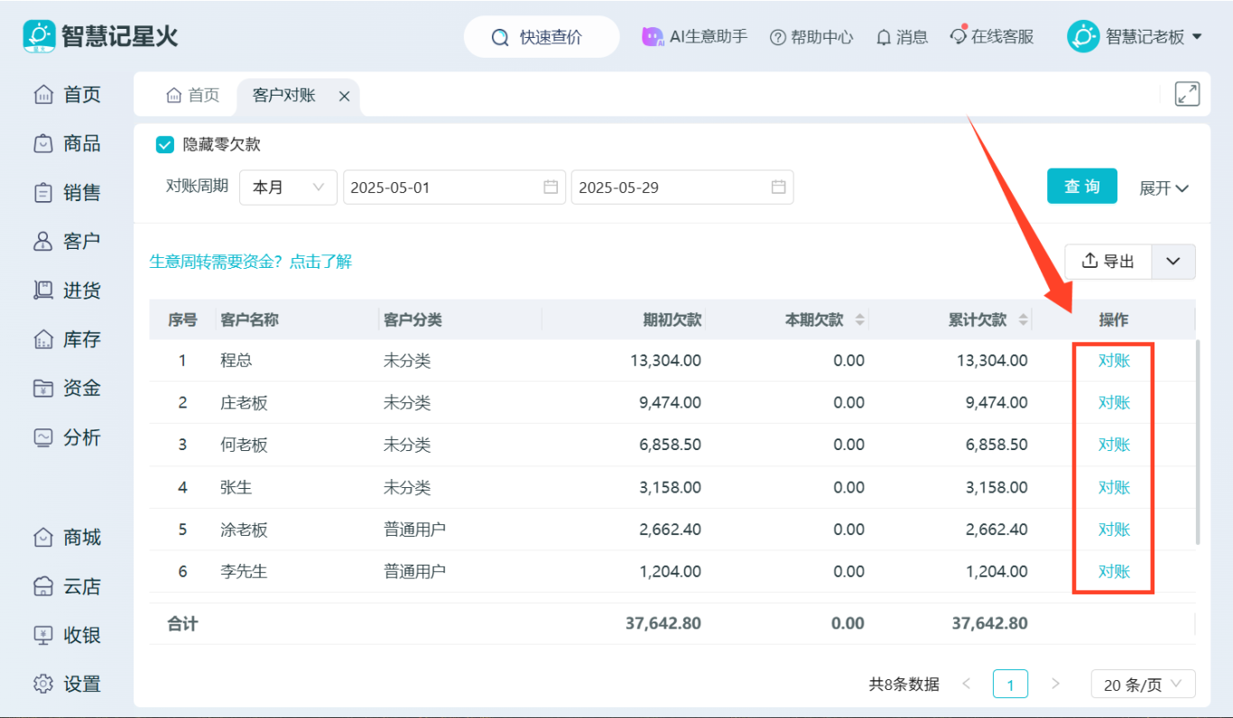Viewport: 1233px width, 718px height.
Task: Sort by the 本期欠款 column arrows
Action: [x=859, y=320]
